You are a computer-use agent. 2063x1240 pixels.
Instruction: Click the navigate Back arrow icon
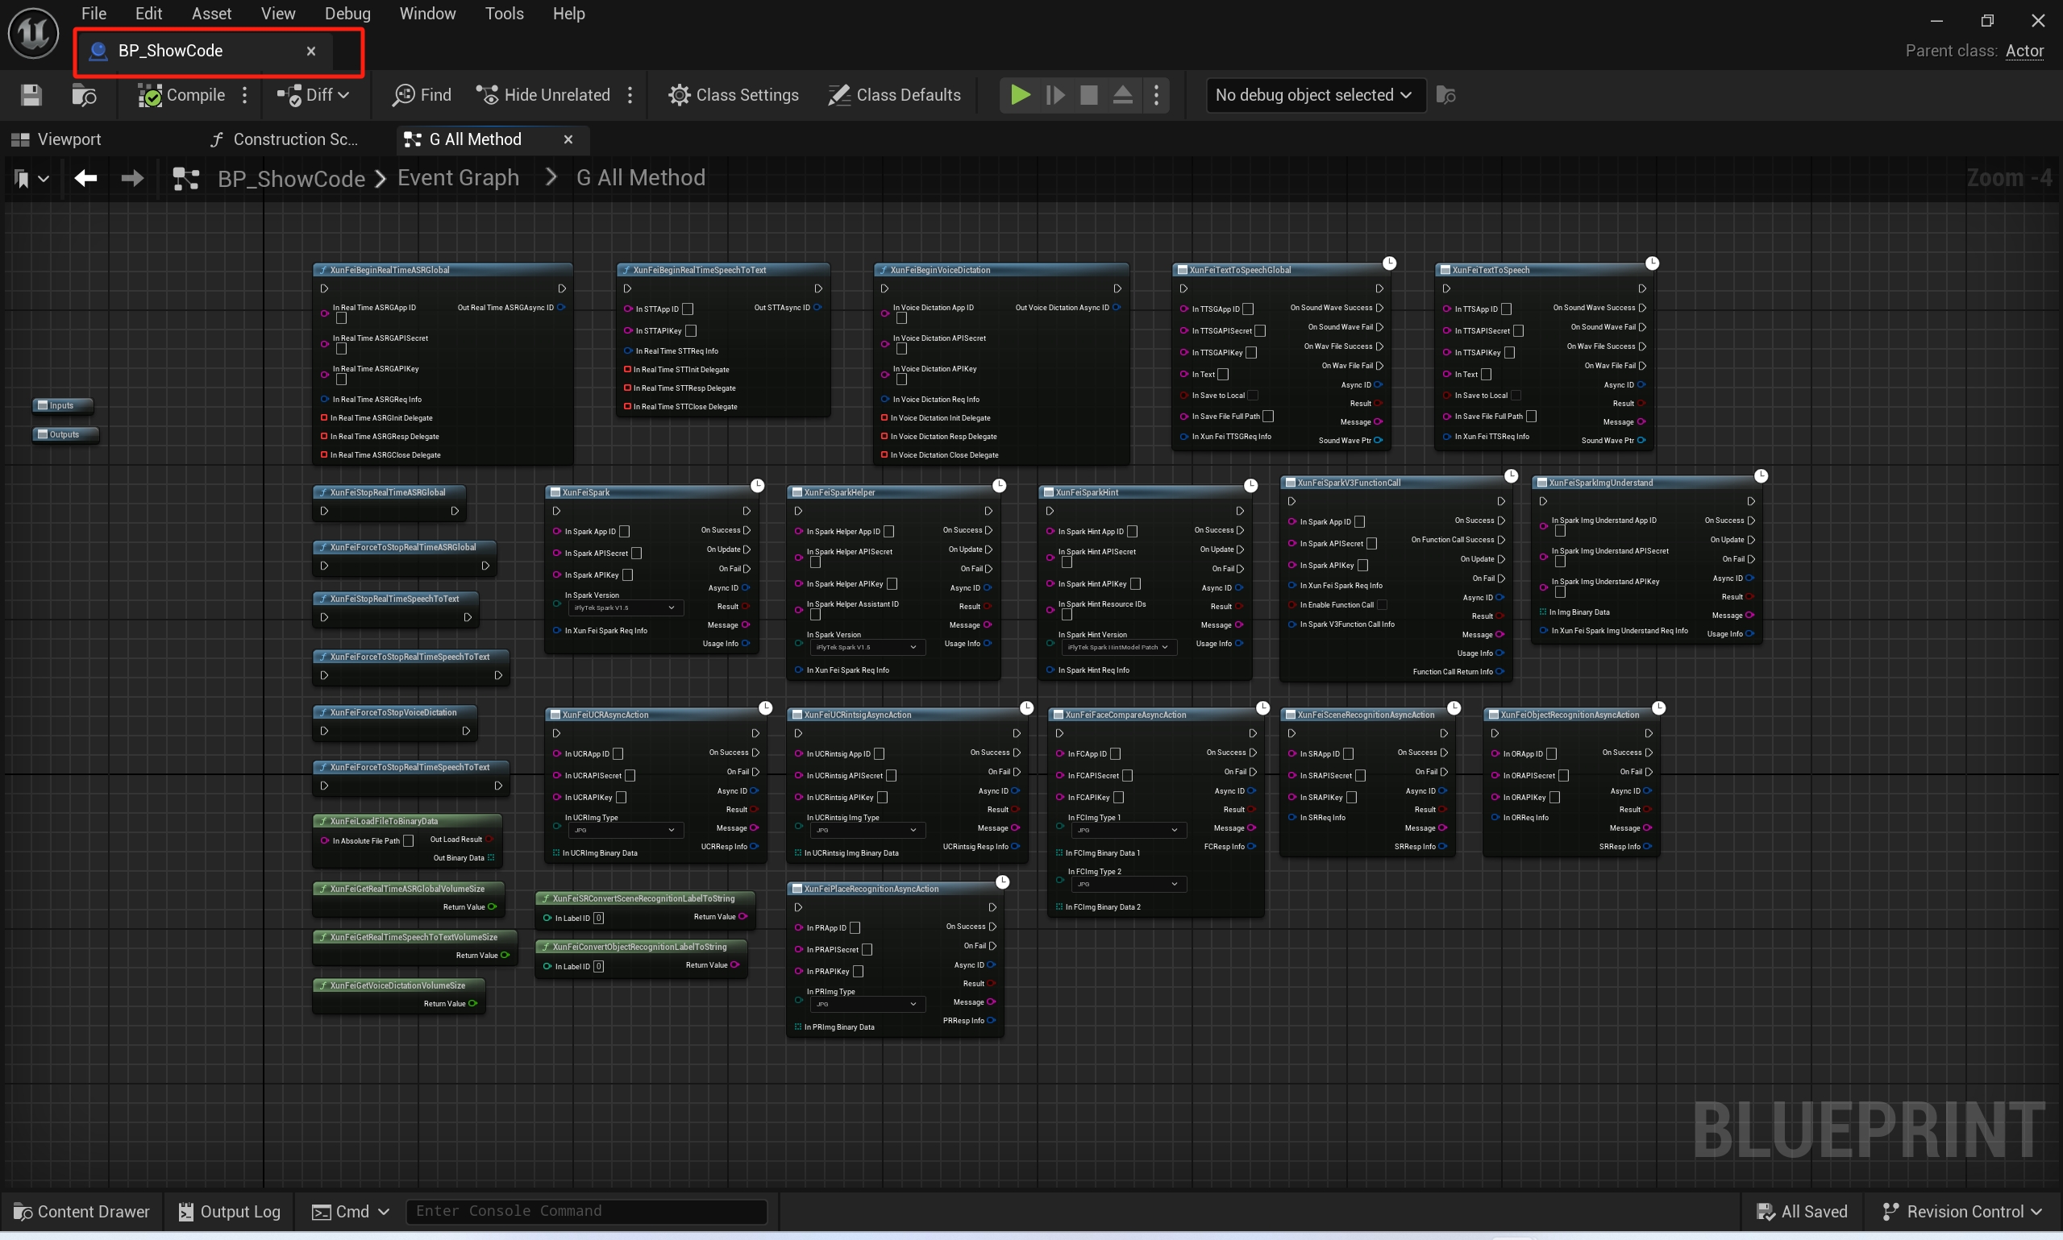(x=85, y=178)
